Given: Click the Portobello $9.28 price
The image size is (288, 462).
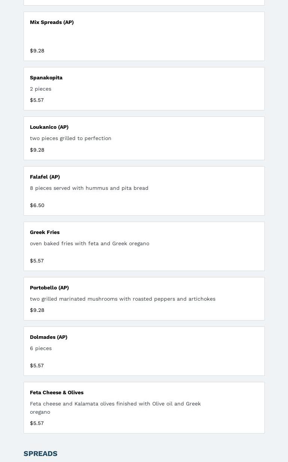Looking at the screenshot, I should [x=37, y=310].
